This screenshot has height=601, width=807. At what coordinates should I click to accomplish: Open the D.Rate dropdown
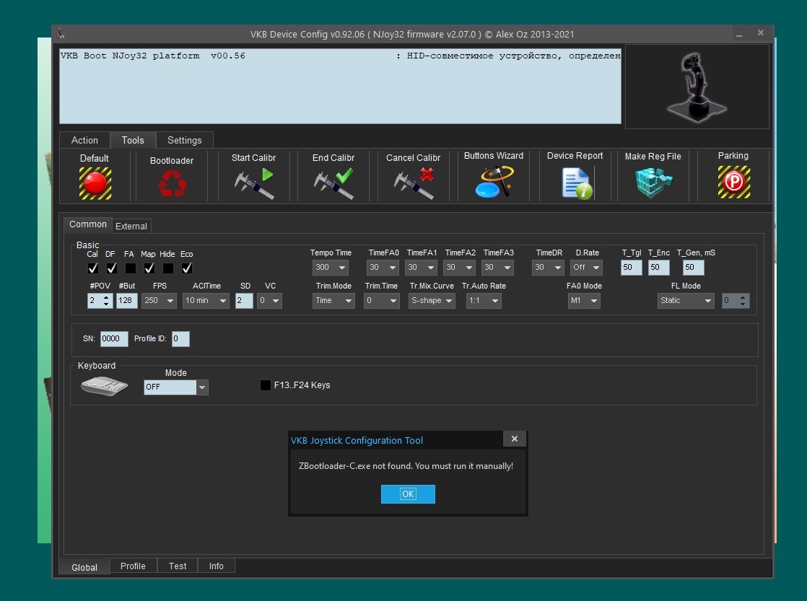(586, 268)
